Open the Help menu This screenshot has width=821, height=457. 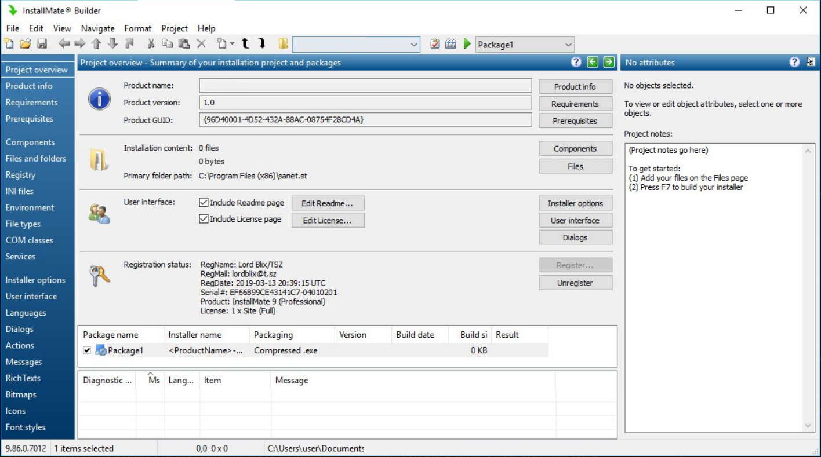pyautogui.click(x=206, y=28)
